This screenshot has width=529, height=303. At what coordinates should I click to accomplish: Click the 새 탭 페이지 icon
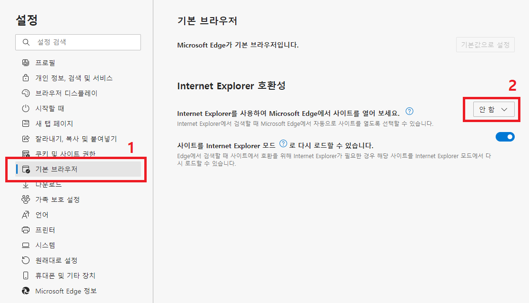[26, 123]
